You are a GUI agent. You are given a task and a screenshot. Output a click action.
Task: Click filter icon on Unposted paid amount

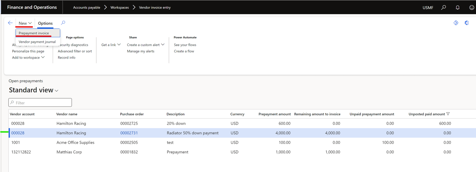pyautogui.click(x=448, y=114)
